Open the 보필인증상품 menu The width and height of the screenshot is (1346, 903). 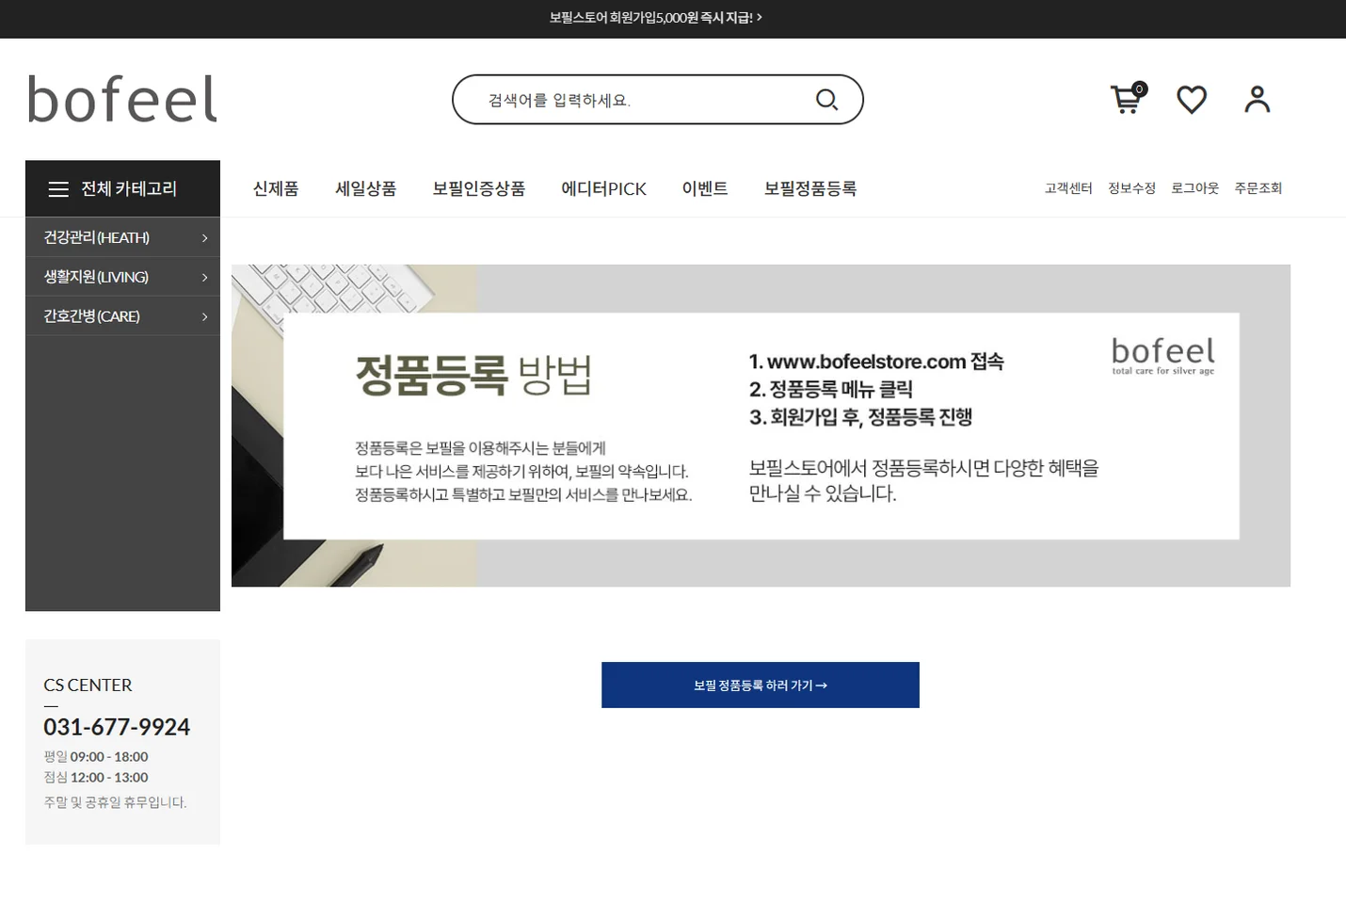point(479,188)
